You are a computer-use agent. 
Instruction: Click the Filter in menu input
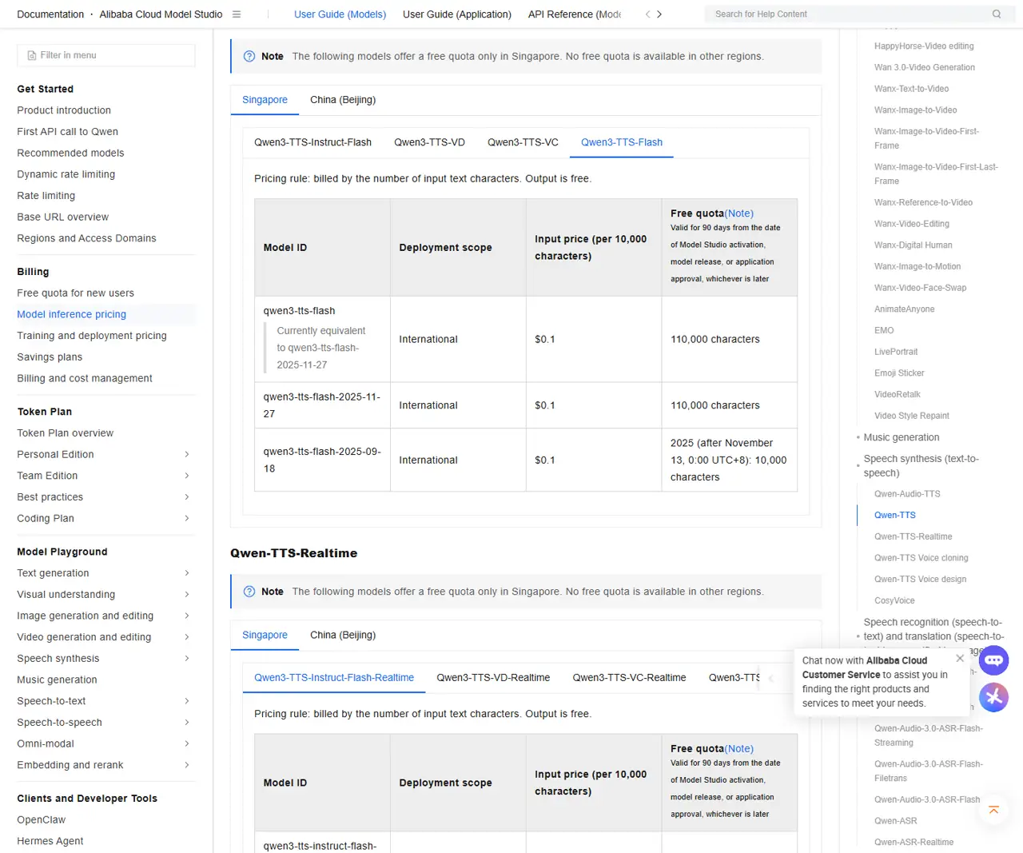[106, 55]
